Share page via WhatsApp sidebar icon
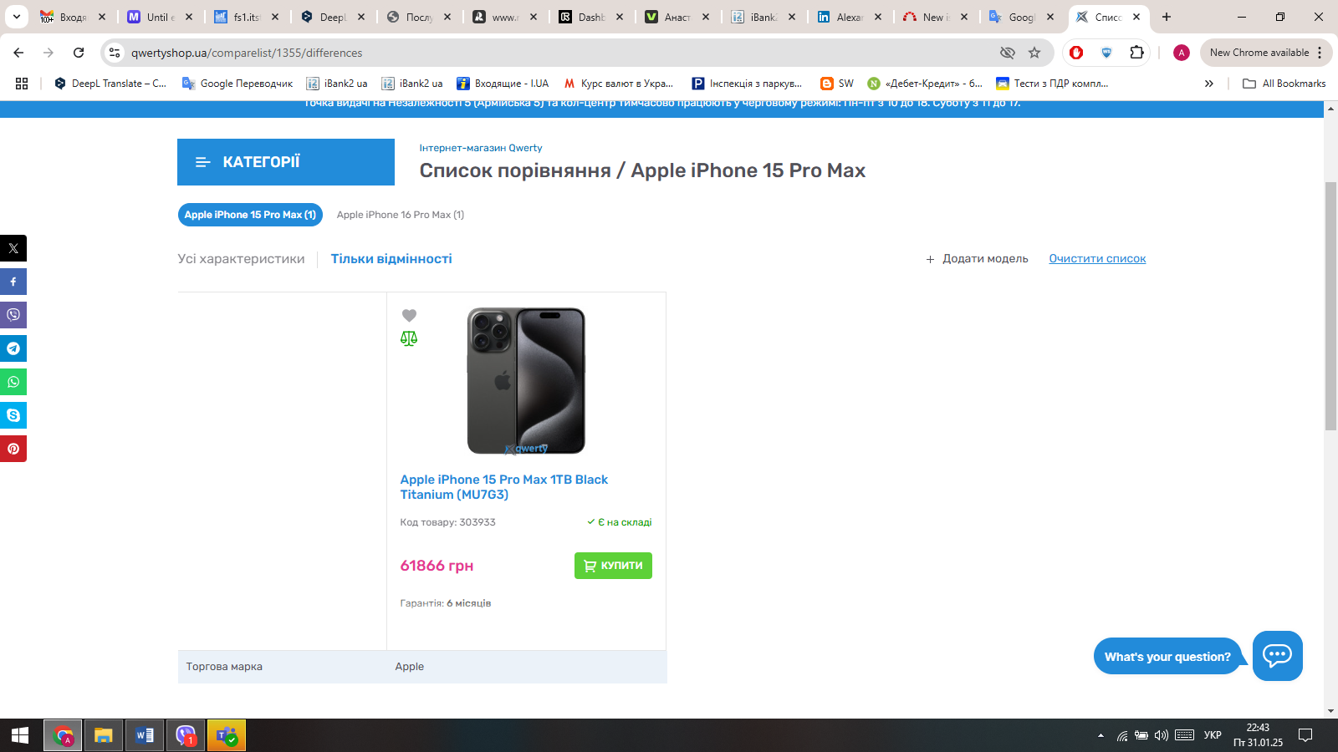 pyautogui.click(x=13, y=382)
